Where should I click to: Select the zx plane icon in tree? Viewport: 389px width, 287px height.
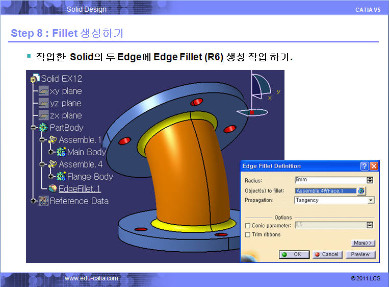click(44, 115)
